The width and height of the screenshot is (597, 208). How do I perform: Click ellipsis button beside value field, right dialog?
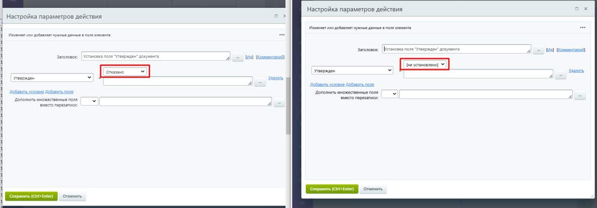[x=560, y=74]
